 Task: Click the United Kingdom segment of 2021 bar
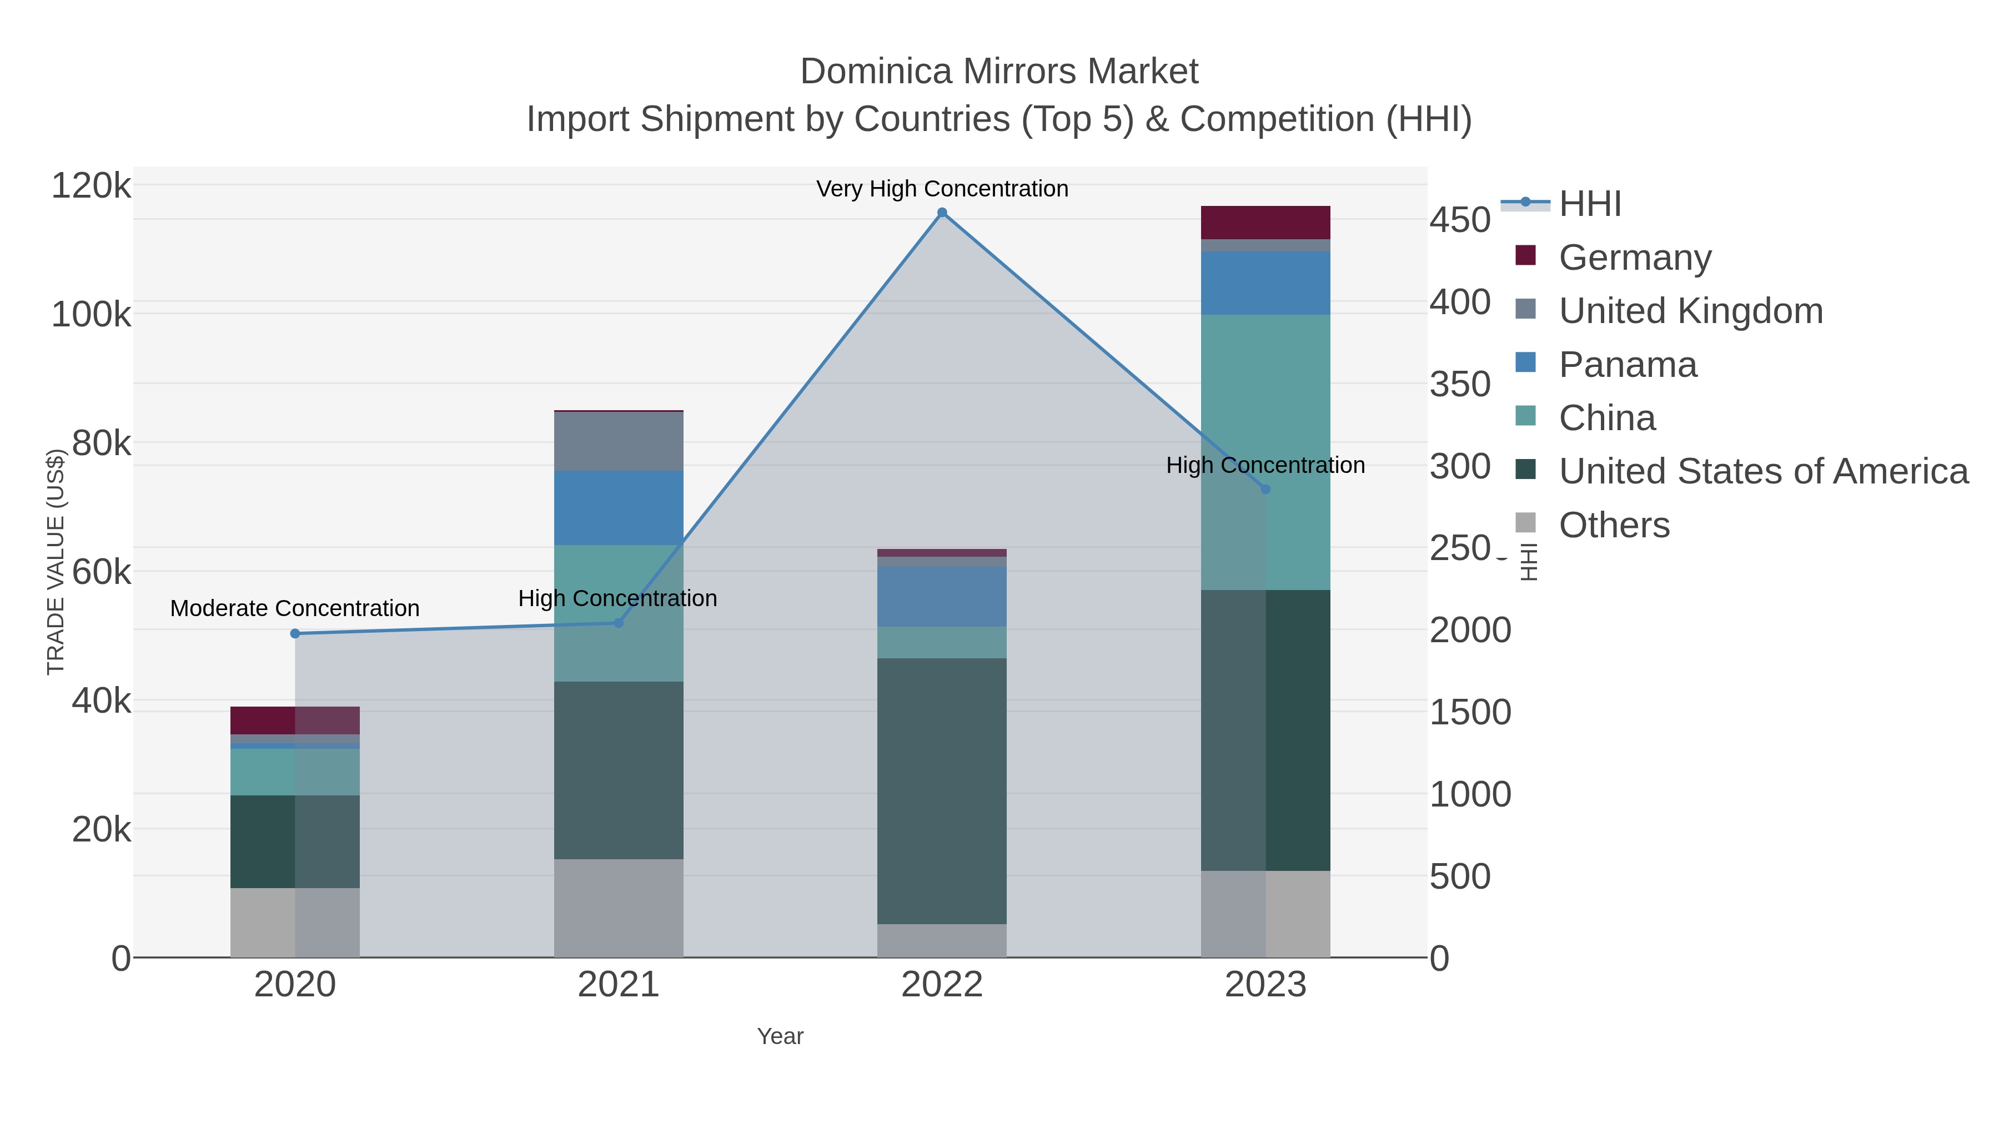619,441
